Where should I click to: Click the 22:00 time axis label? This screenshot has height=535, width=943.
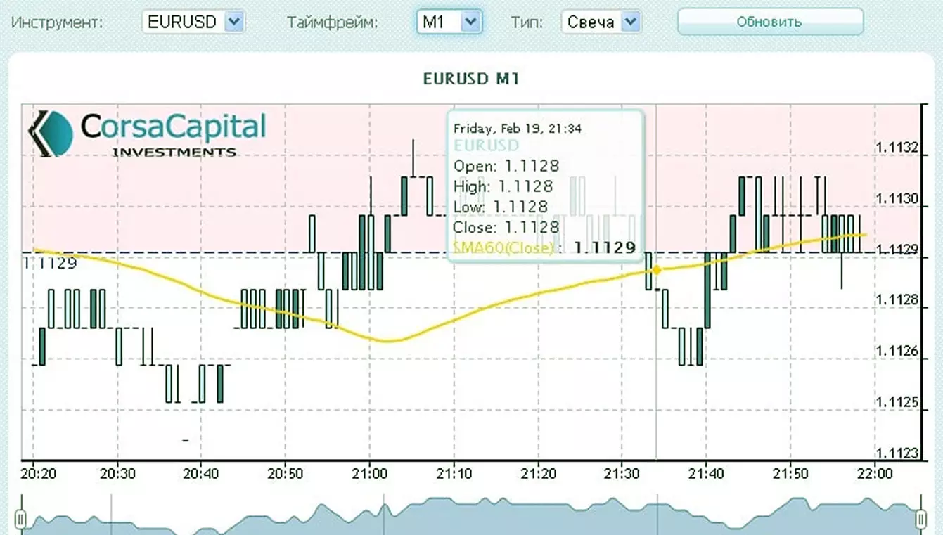[x=874, y=474]
